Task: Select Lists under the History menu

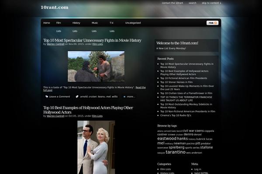Action: click(75, 31)
